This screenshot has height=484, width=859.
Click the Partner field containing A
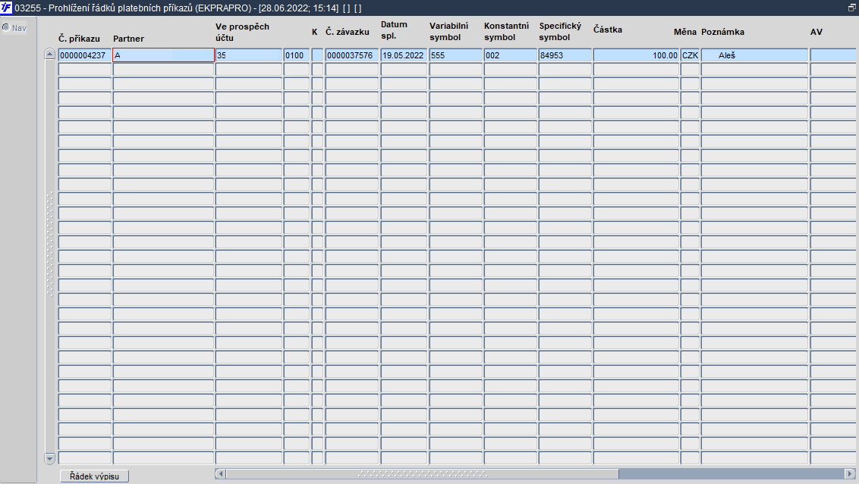(x=163, y=55)
